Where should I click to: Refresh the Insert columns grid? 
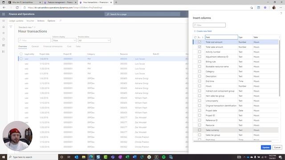pos(195,37)
